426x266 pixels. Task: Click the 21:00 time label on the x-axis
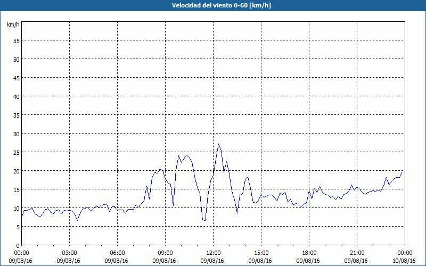point(357,253)
